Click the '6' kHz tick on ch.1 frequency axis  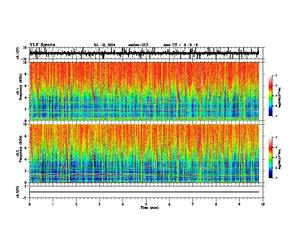pos(26,86)
